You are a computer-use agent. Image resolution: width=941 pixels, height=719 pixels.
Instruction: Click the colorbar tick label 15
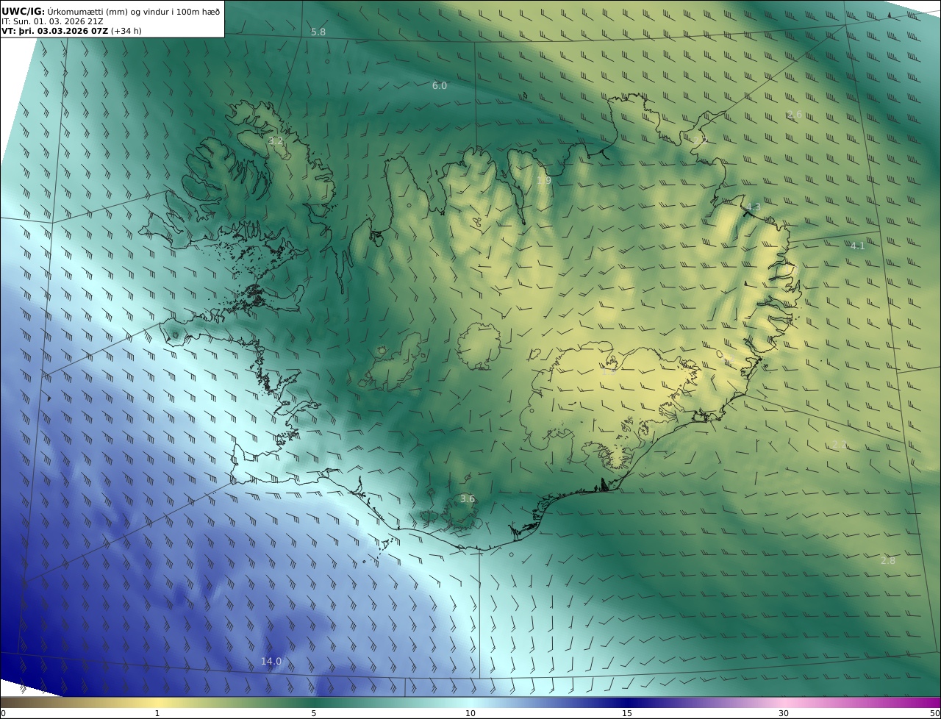click(x=627, y=713)
